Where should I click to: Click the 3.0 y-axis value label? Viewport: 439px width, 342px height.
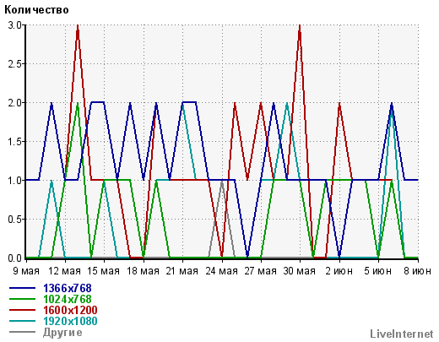tap(14, 25)
